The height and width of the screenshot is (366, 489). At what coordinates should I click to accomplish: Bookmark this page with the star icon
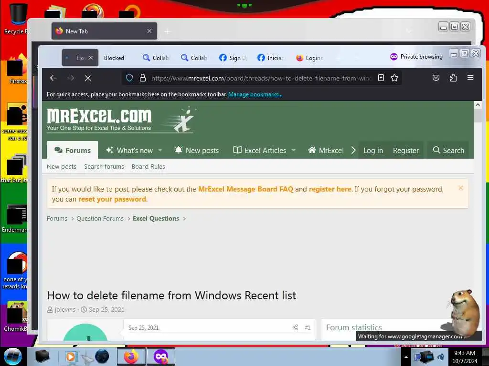394,78
